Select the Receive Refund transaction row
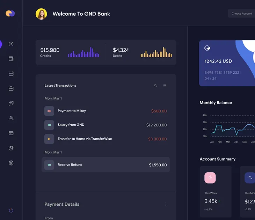 [x=106, y=165]
